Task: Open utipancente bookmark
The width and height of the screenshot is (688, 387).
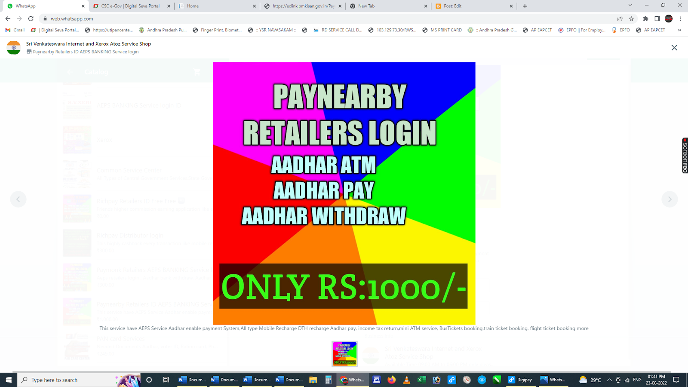Action: 109,30
